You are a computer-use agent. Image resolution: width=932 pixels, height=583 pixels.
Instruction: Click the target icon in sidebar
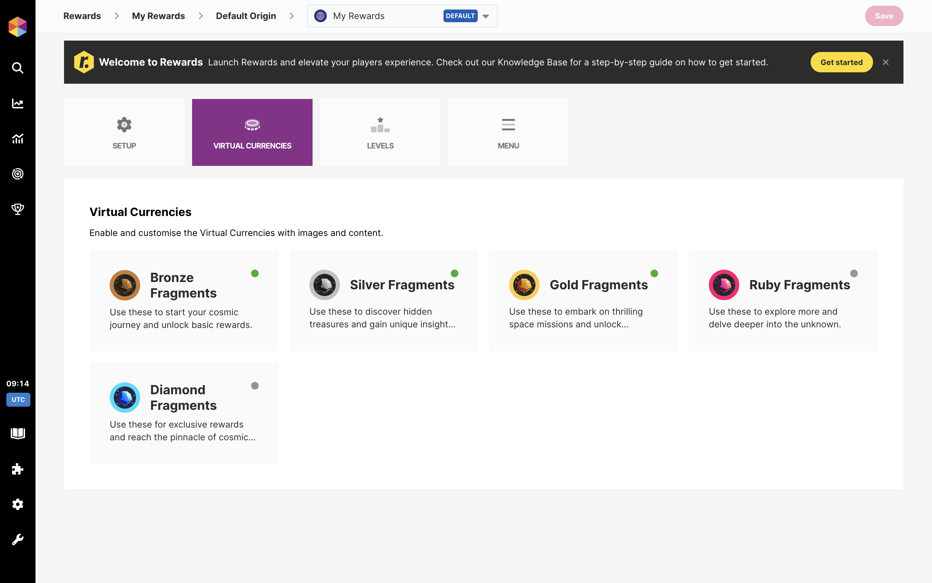click(18, 174)
